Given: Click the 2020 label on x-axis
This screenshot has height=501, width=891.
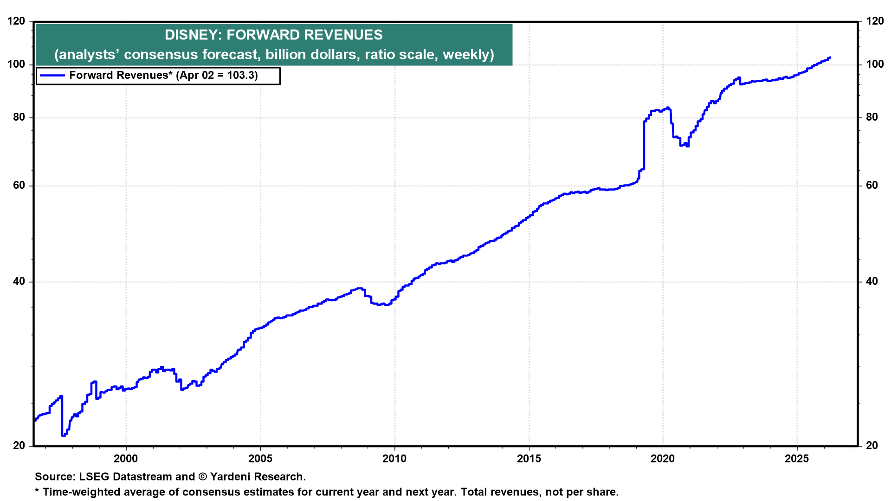Looking at the screenshot, I should pyautogui.click(x=663, y=459).
